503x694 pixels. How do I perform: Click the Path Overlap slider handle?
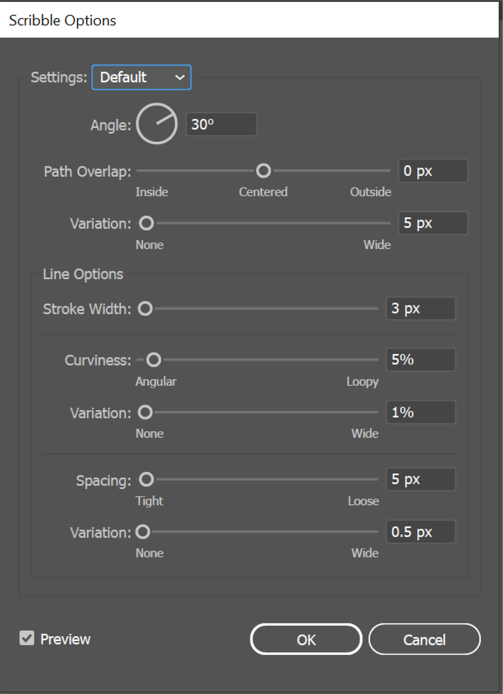click(263, 171)
